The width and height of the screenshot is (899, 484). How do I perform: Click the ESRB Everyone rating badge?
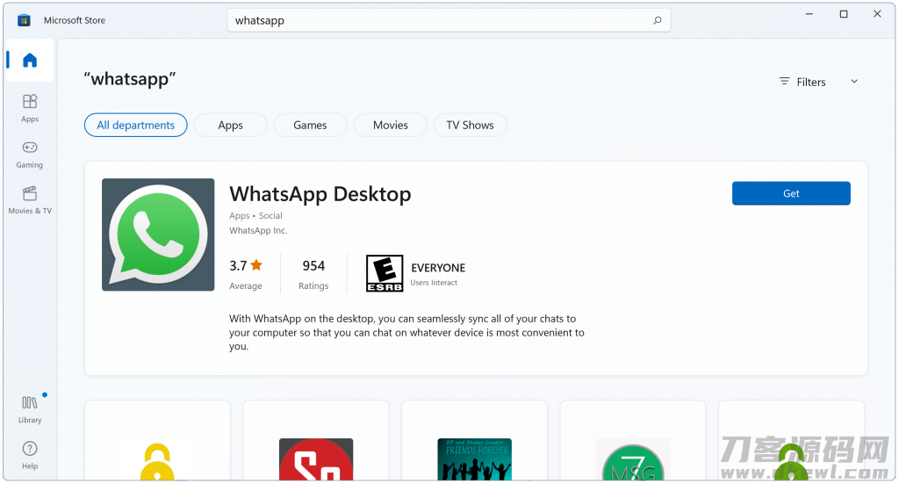click(x=385, y=273)
